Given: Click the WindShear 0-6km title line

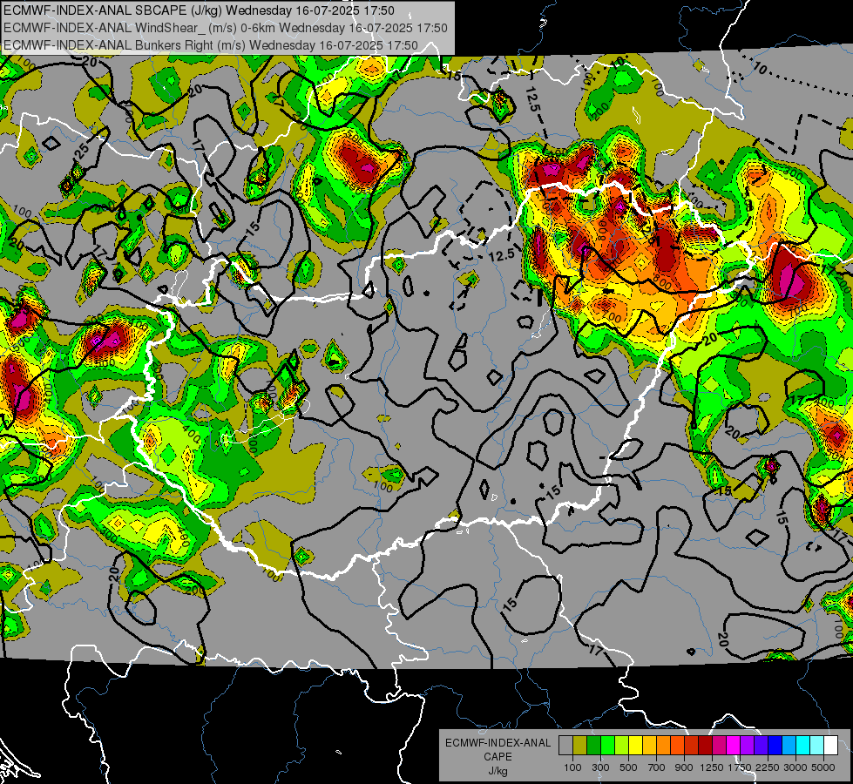Looking at the screenshot, I should point(225,28).
